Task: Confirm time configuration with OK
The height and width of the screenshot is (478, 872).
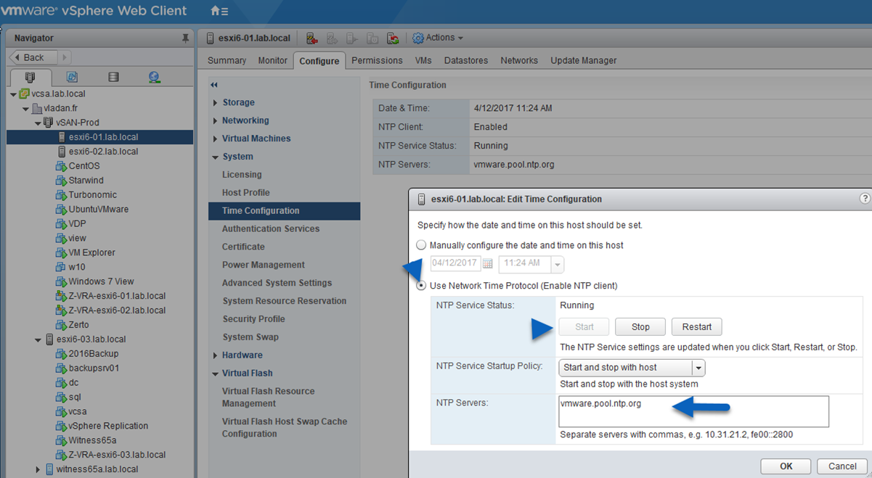Action: 786,466
